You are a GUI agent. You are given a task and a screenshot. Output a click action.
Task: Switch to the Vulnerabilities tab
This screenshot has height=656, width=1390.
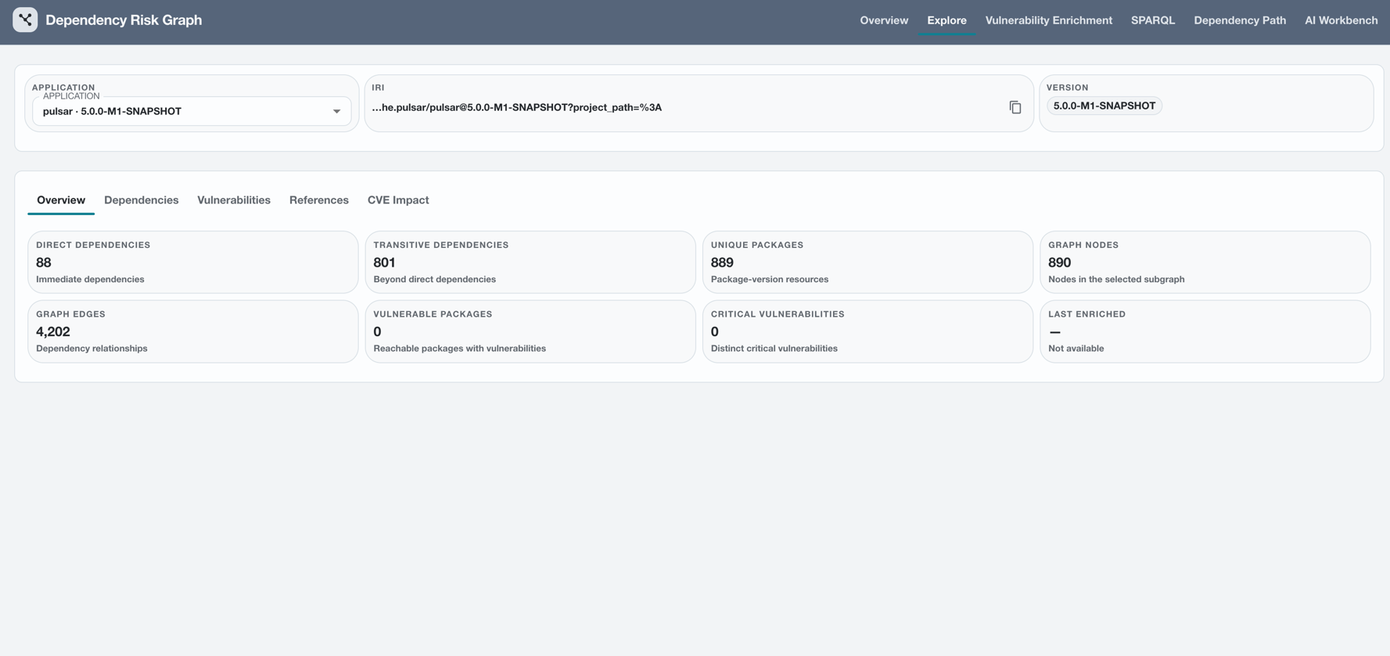click(234, 200)
